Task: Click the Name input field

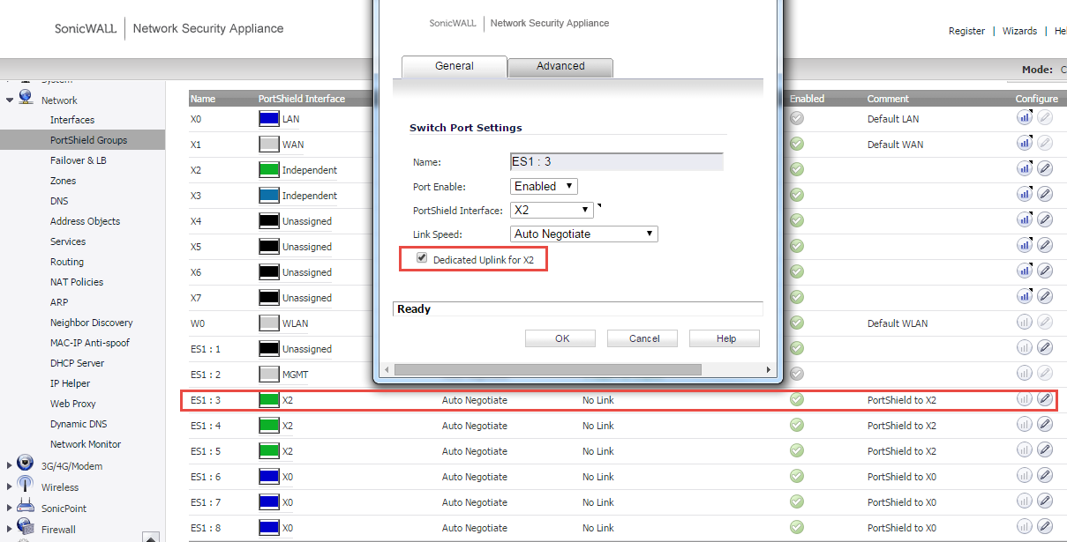Action: pyautogui.click(x=616, y=162)
